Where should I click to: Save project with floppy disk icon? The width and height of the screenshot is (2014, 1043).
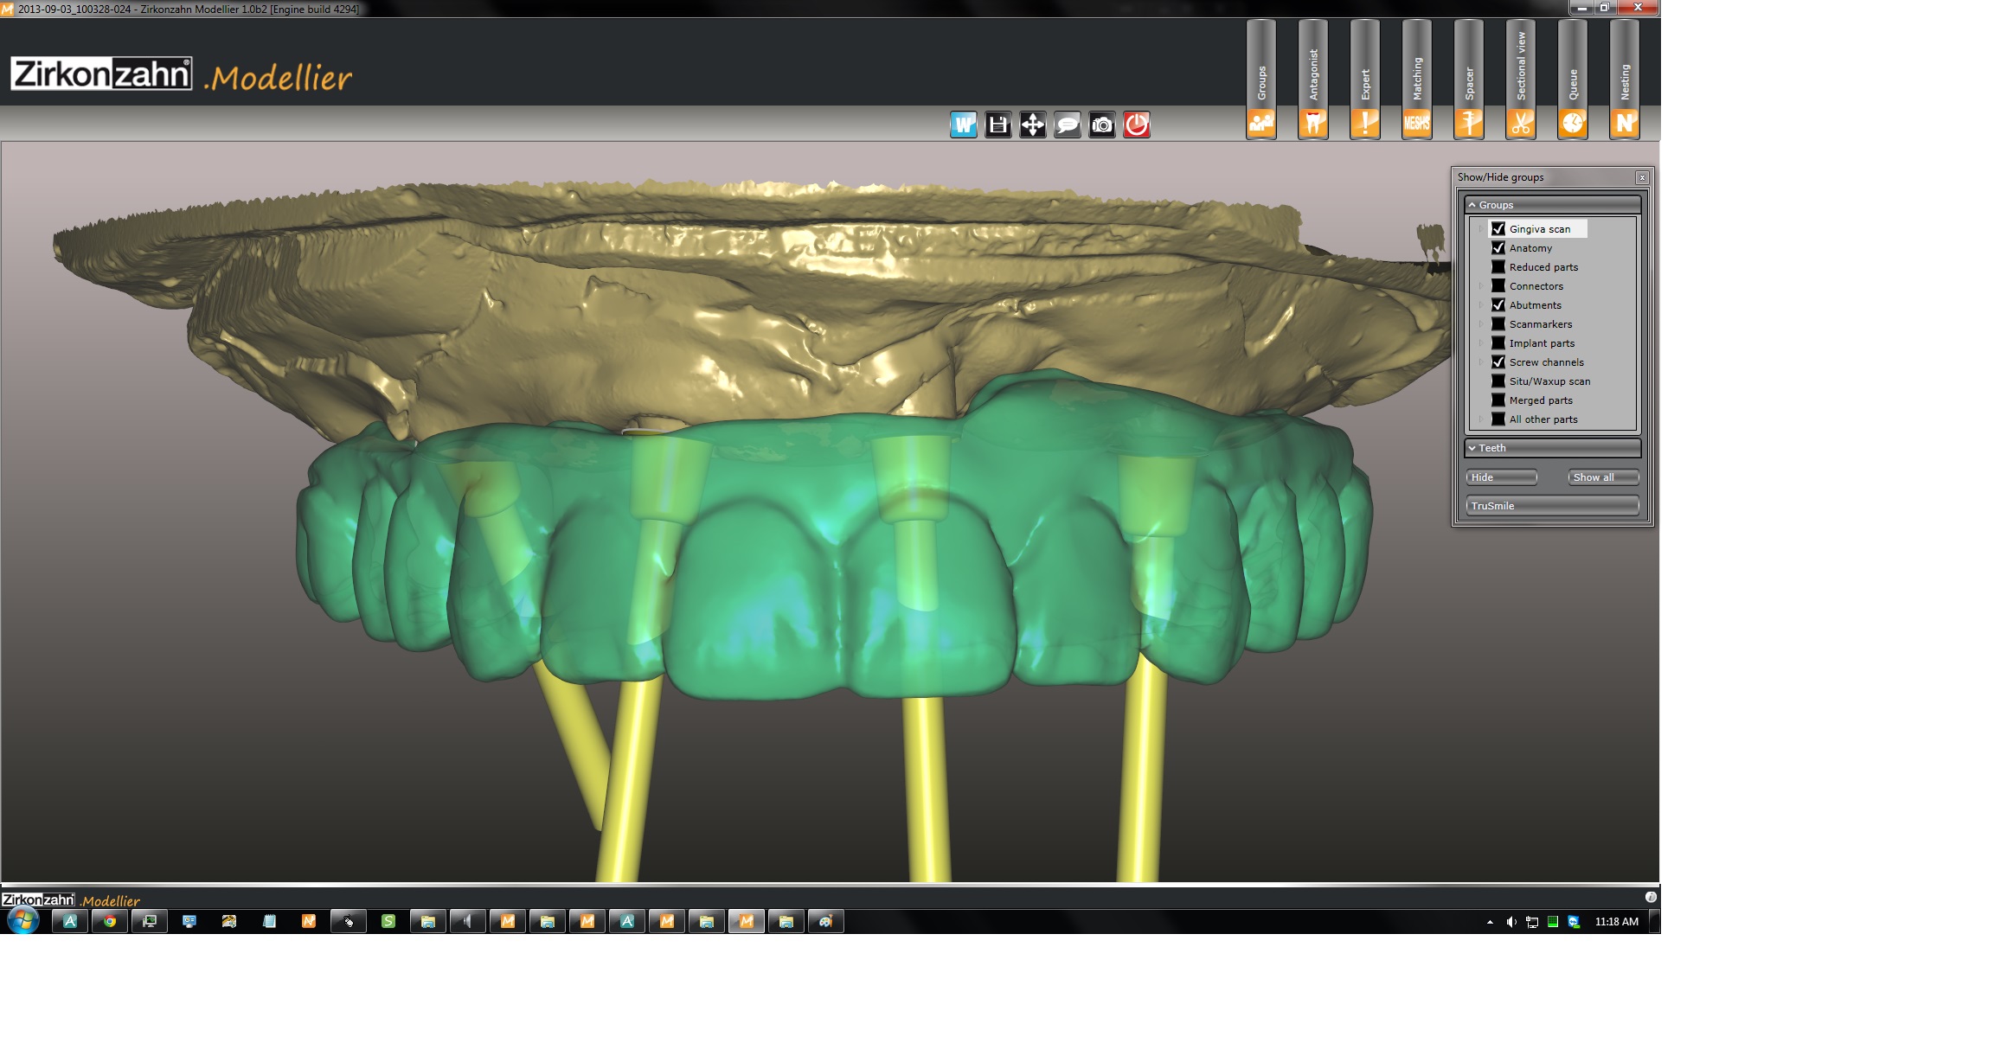tap(997, 125)
